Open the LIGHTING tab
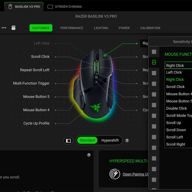This screenshot has width=192, height=192. coord(101,28)
